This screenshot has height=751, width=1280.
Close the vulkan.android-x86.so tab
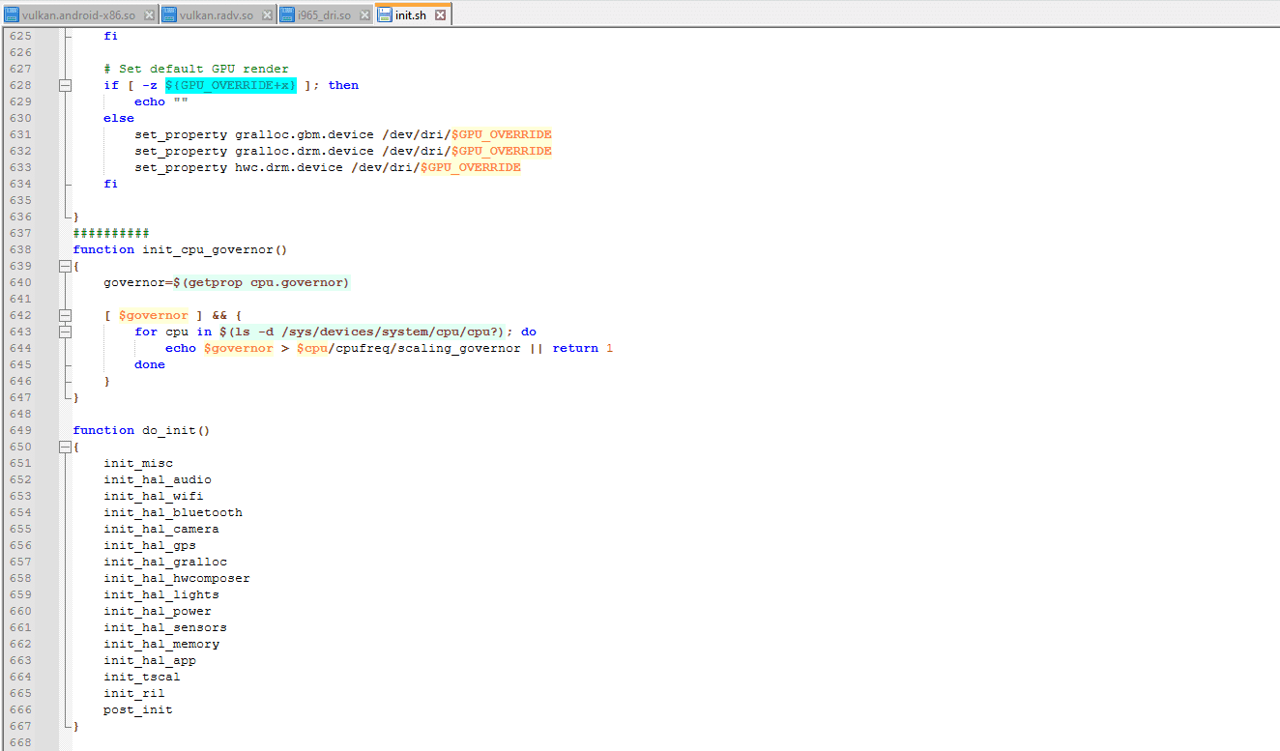[149, 15]
